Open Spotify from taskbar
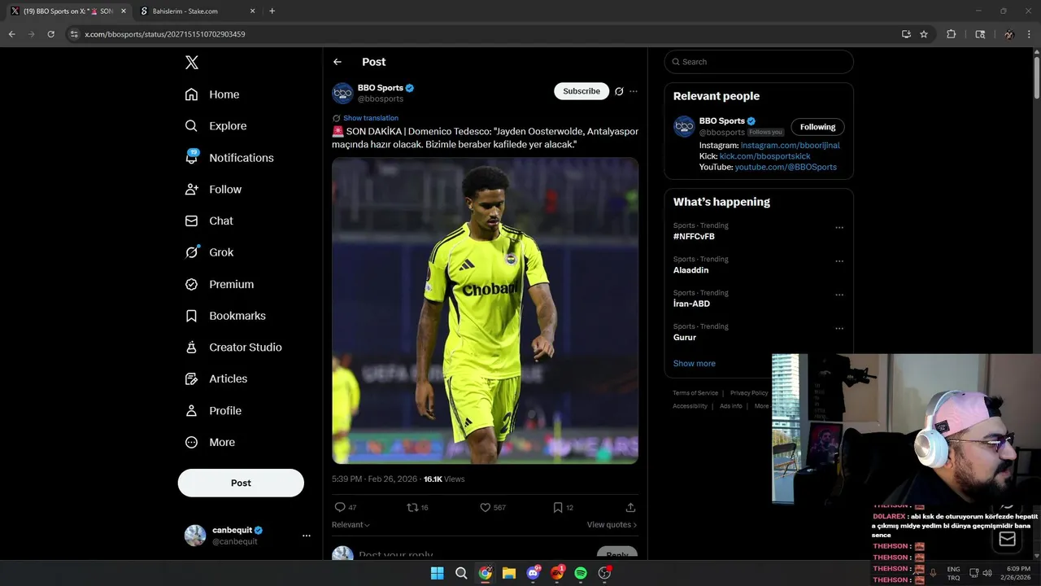The image size is (1041, 586). tap(581, 573)
